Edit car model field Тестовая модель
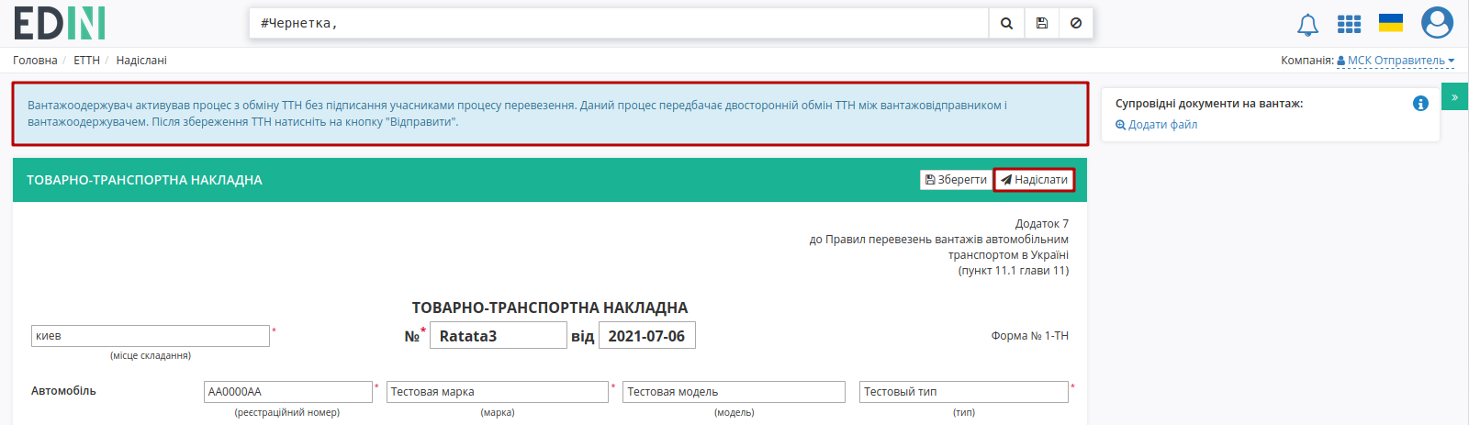This screenshot has width=1469, height=425. pyautogui.click(x=734, y=392)
